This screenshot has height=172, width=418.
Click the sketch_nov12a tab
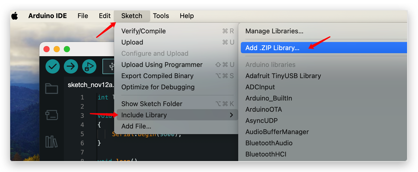coord(91,85)
